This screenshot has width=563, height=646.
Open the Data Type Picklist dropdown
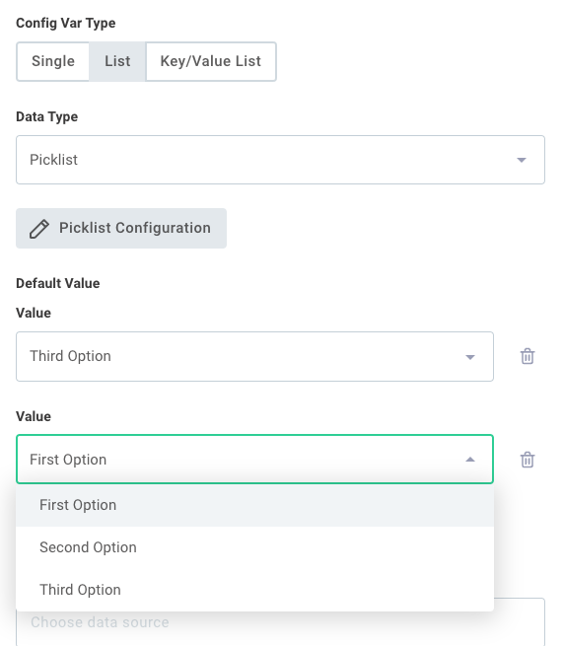[x=280, y=160]
